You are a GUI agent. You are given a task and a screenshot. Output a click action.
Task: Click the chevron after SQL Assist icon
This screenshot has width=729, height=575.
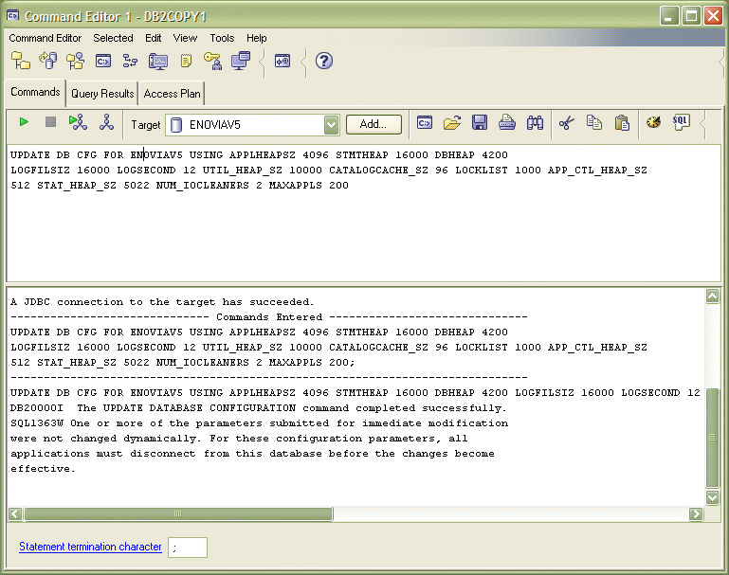coord(702,123)
